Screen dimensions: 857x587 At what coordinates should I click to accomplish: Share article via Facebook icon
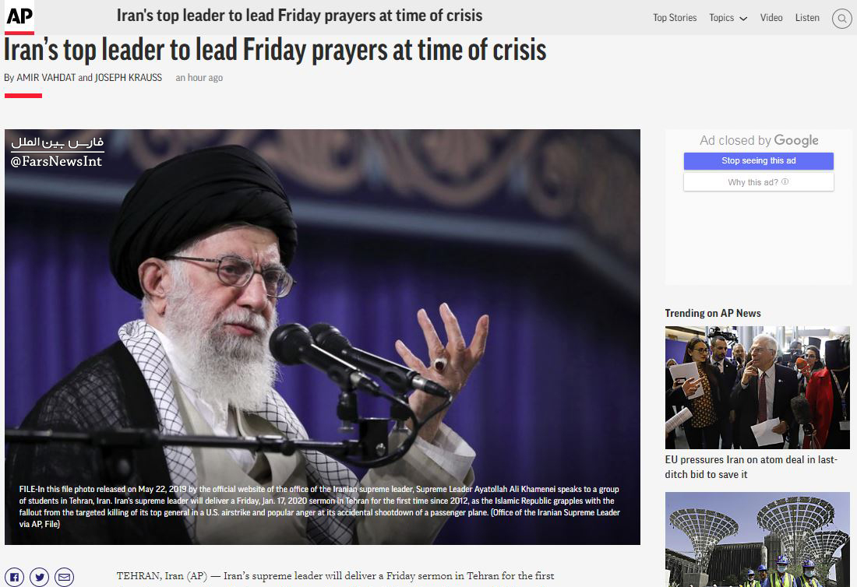(14, 577)
